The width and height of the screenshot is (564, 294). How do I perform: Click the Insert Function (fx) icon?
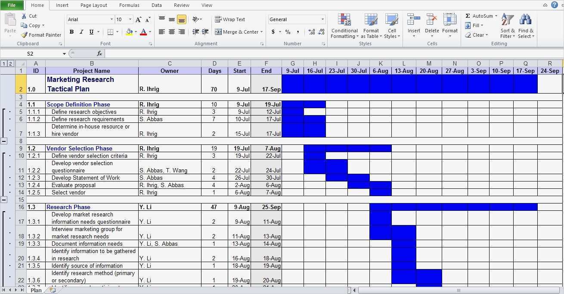99,53
